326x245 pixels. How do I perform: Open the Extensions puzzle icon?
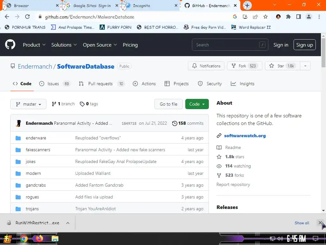[x=288, y=17]
